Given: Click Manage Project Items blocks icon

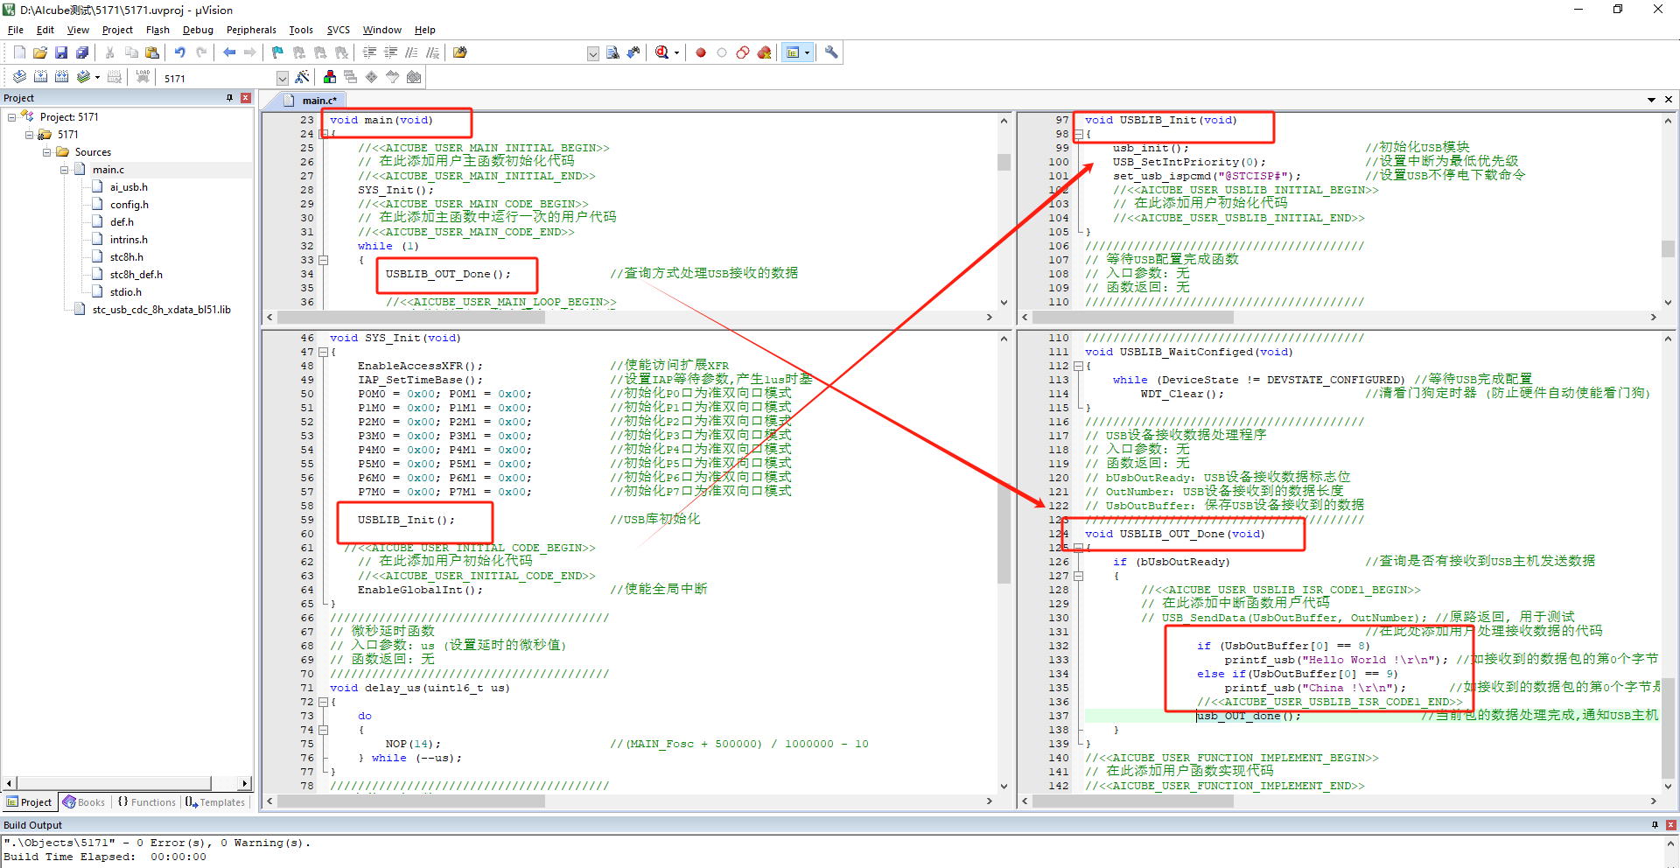Looking at the screenshot, I should pos(330,77).
